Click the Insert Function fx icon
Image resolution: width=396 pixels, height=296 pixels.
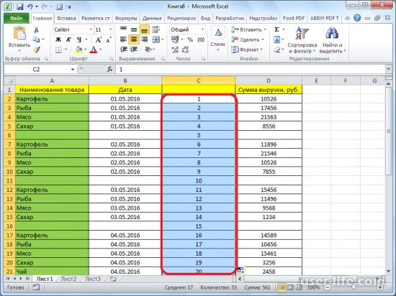pyautogui.click(x=109, y=69)
